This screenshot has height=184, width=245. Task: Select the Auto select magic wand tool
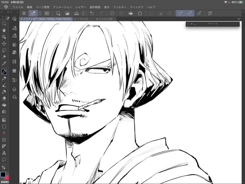pyautogui.click(x=4, y=57)
